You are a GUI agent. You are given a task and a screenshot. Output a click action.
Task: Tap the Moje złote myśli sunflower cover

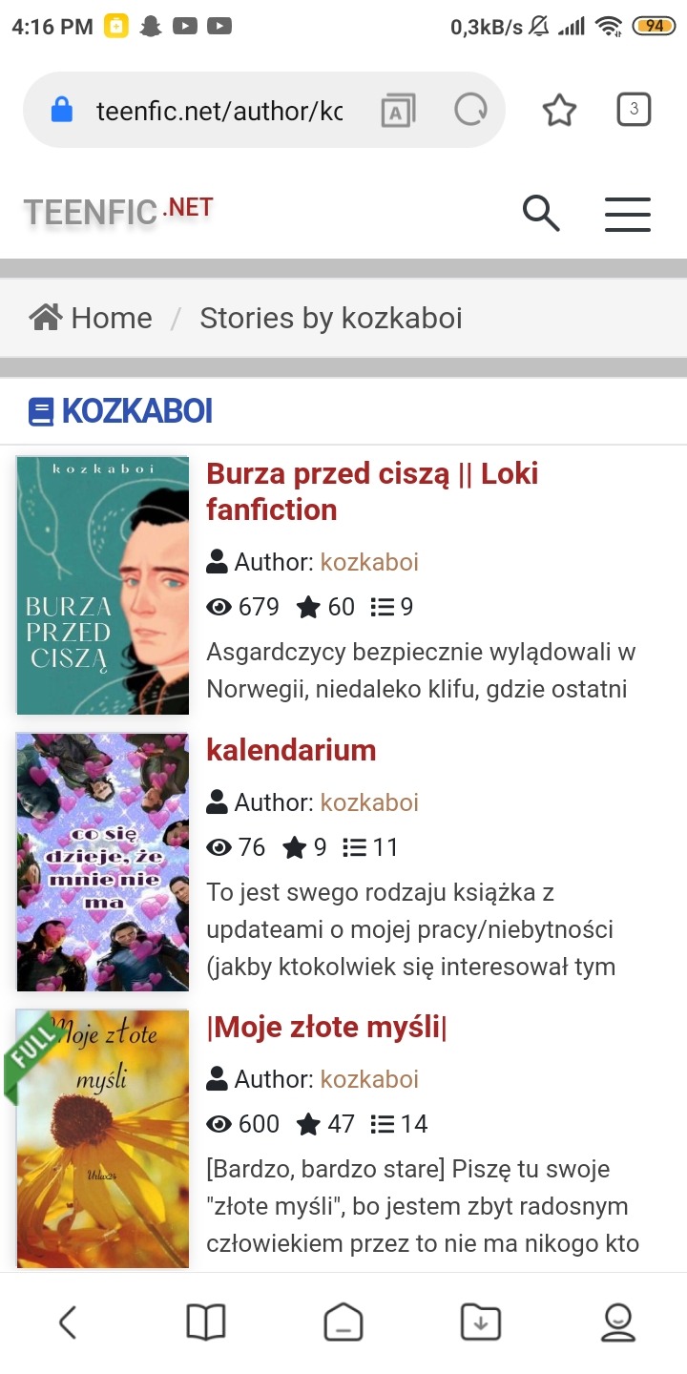click(x=103, y=1139)
